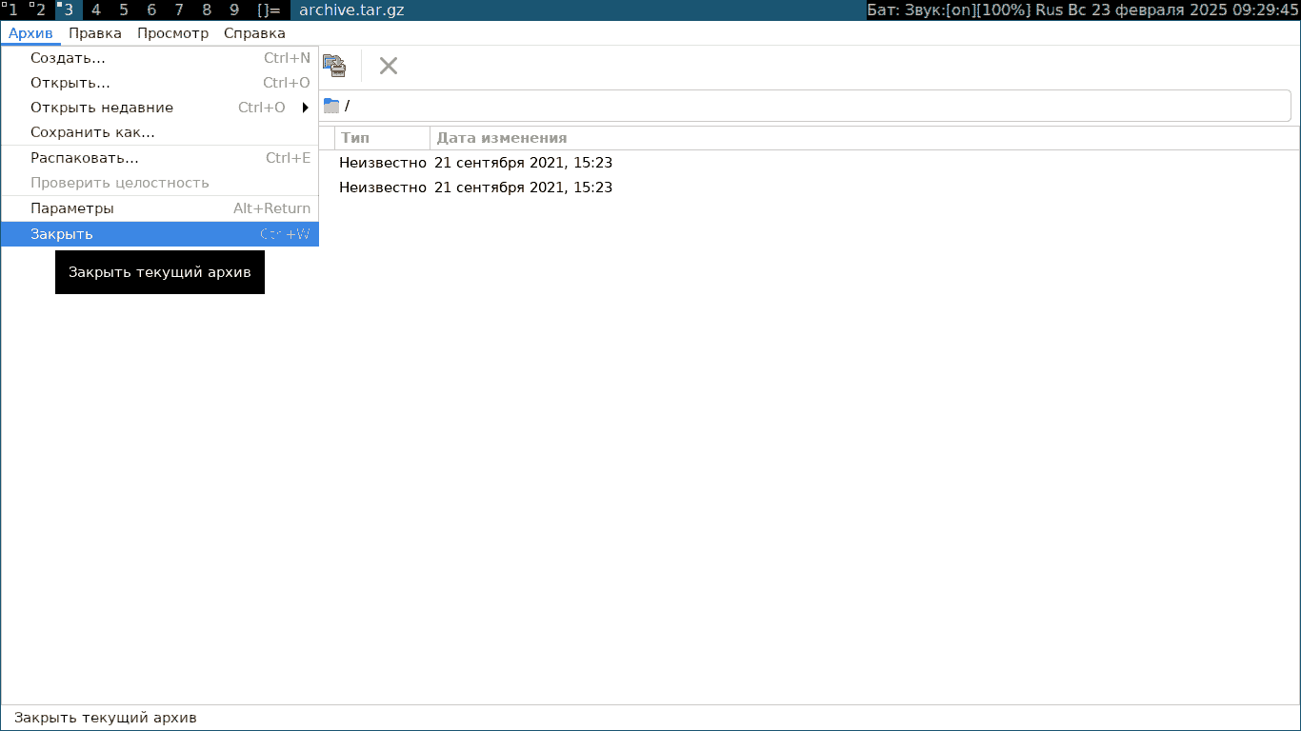Expand the Открыть недавние submenu arrow
The image size is (1301, 731).
(306, 108)
